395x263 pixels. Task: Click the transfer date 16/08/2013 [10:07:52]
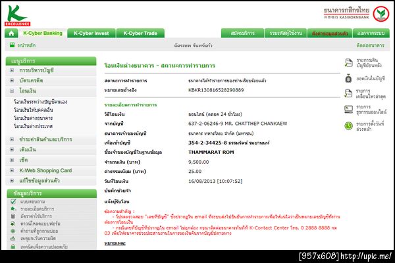(x=215, y=181)
